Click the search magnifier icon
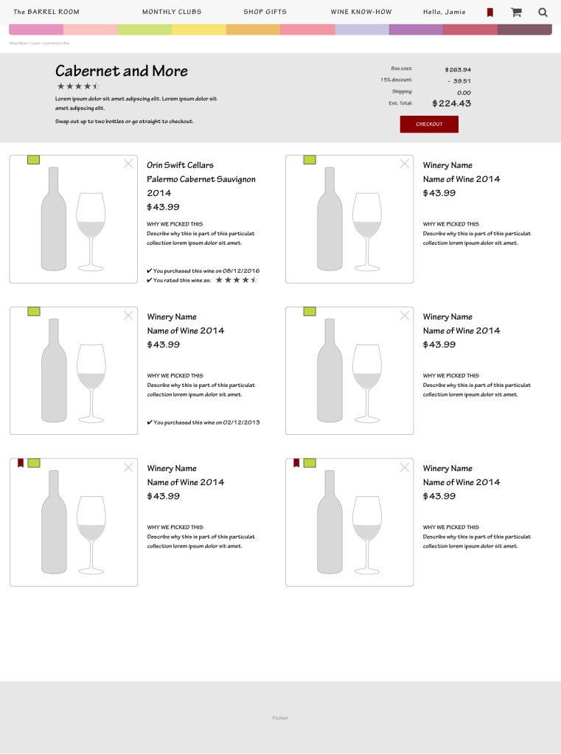 click(x=543, y=13)
